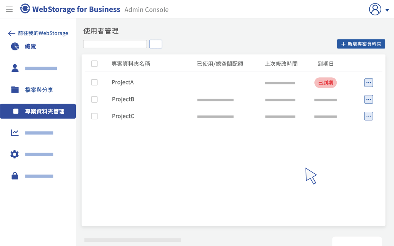Open the hamburger menu icon

(x=9, y=9)
